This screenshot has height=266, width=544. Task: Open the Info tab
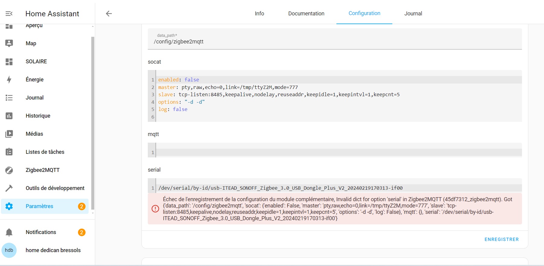[x=259, y=14]
